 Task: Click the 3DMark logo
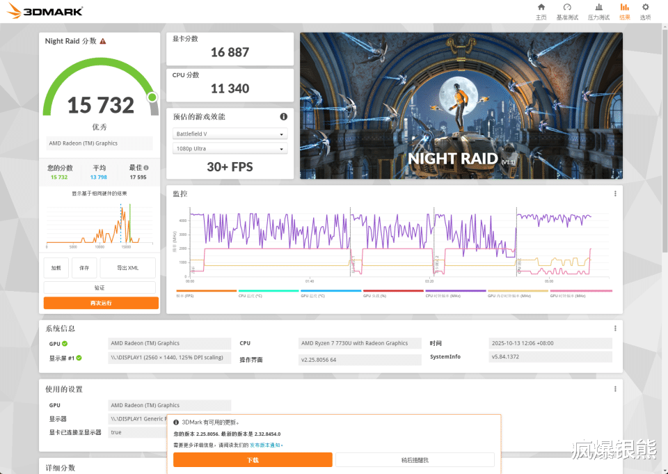[x=45, y=11]
